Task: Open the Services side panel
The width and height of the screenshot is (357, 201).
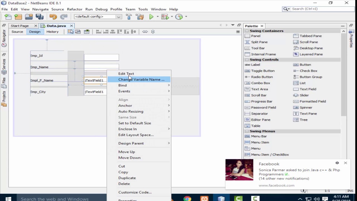Action: tap(4, 66)
